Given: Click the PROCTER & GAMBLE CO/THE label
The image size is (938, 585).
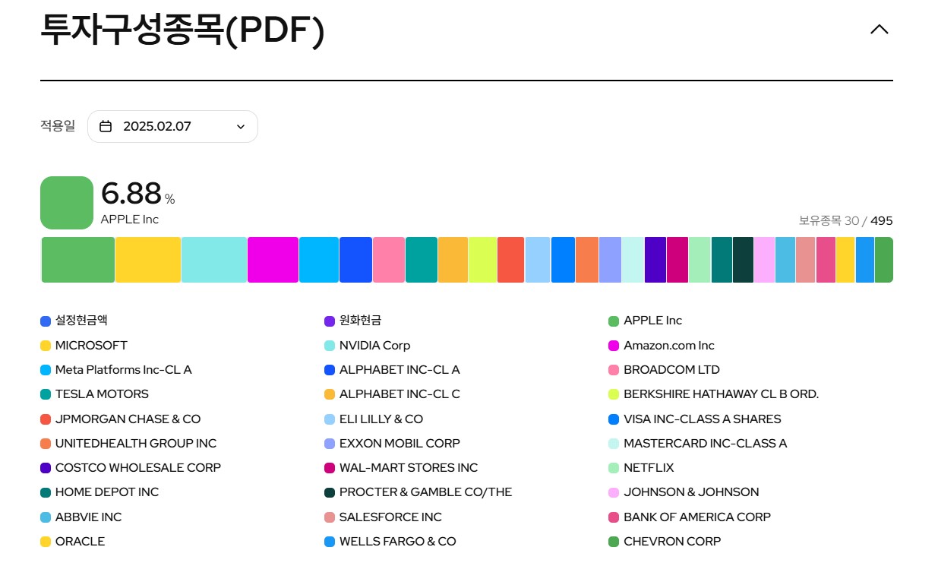Looking at the screenshot, I should pyautogui.click(x=425, y=492).
